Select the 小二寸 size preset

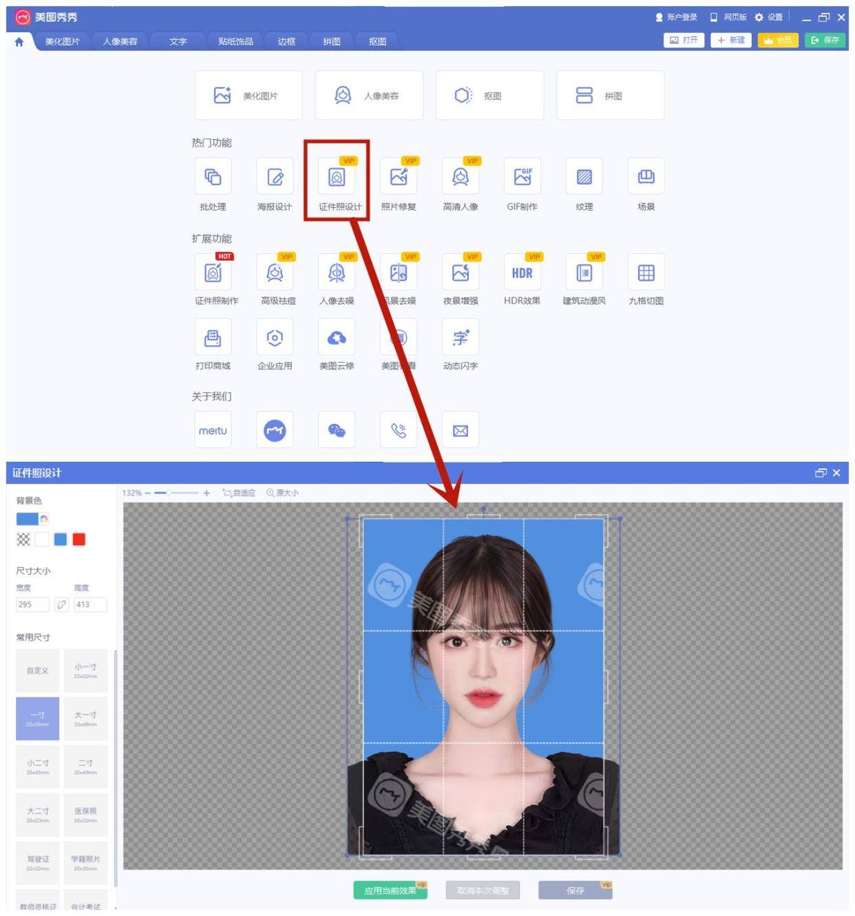point(38,767)
